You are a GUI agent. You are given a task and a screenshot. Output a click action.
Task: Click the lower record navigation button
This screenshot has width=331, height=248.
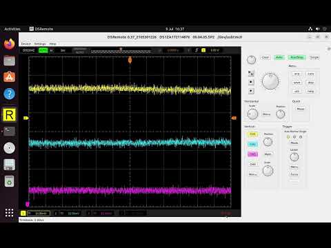pyautogui.click(x=251, y=91)
